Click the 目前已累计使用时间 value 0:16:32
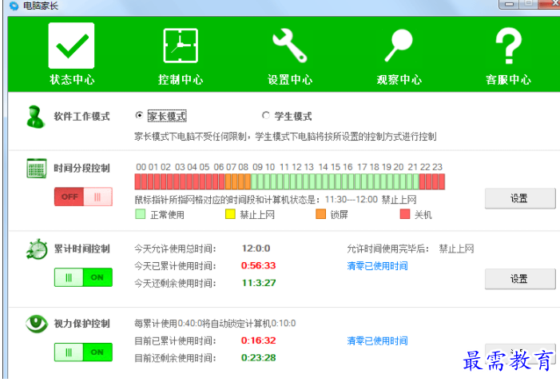560x386 pixels. pyautogui.click(x=258, y=340)
